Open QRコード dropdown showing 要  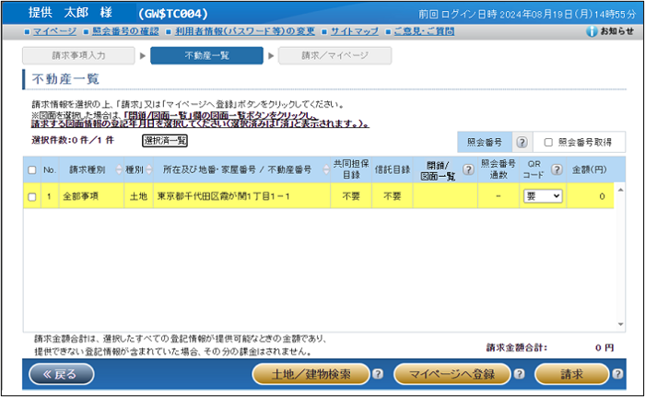coord(543,196)
